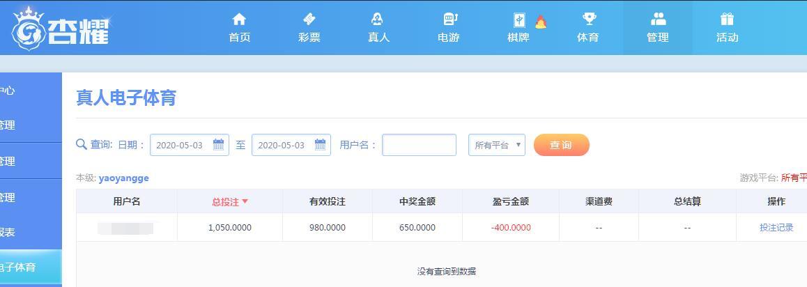
Task: Open the 投注记录 link
Action: click(776, 227)
